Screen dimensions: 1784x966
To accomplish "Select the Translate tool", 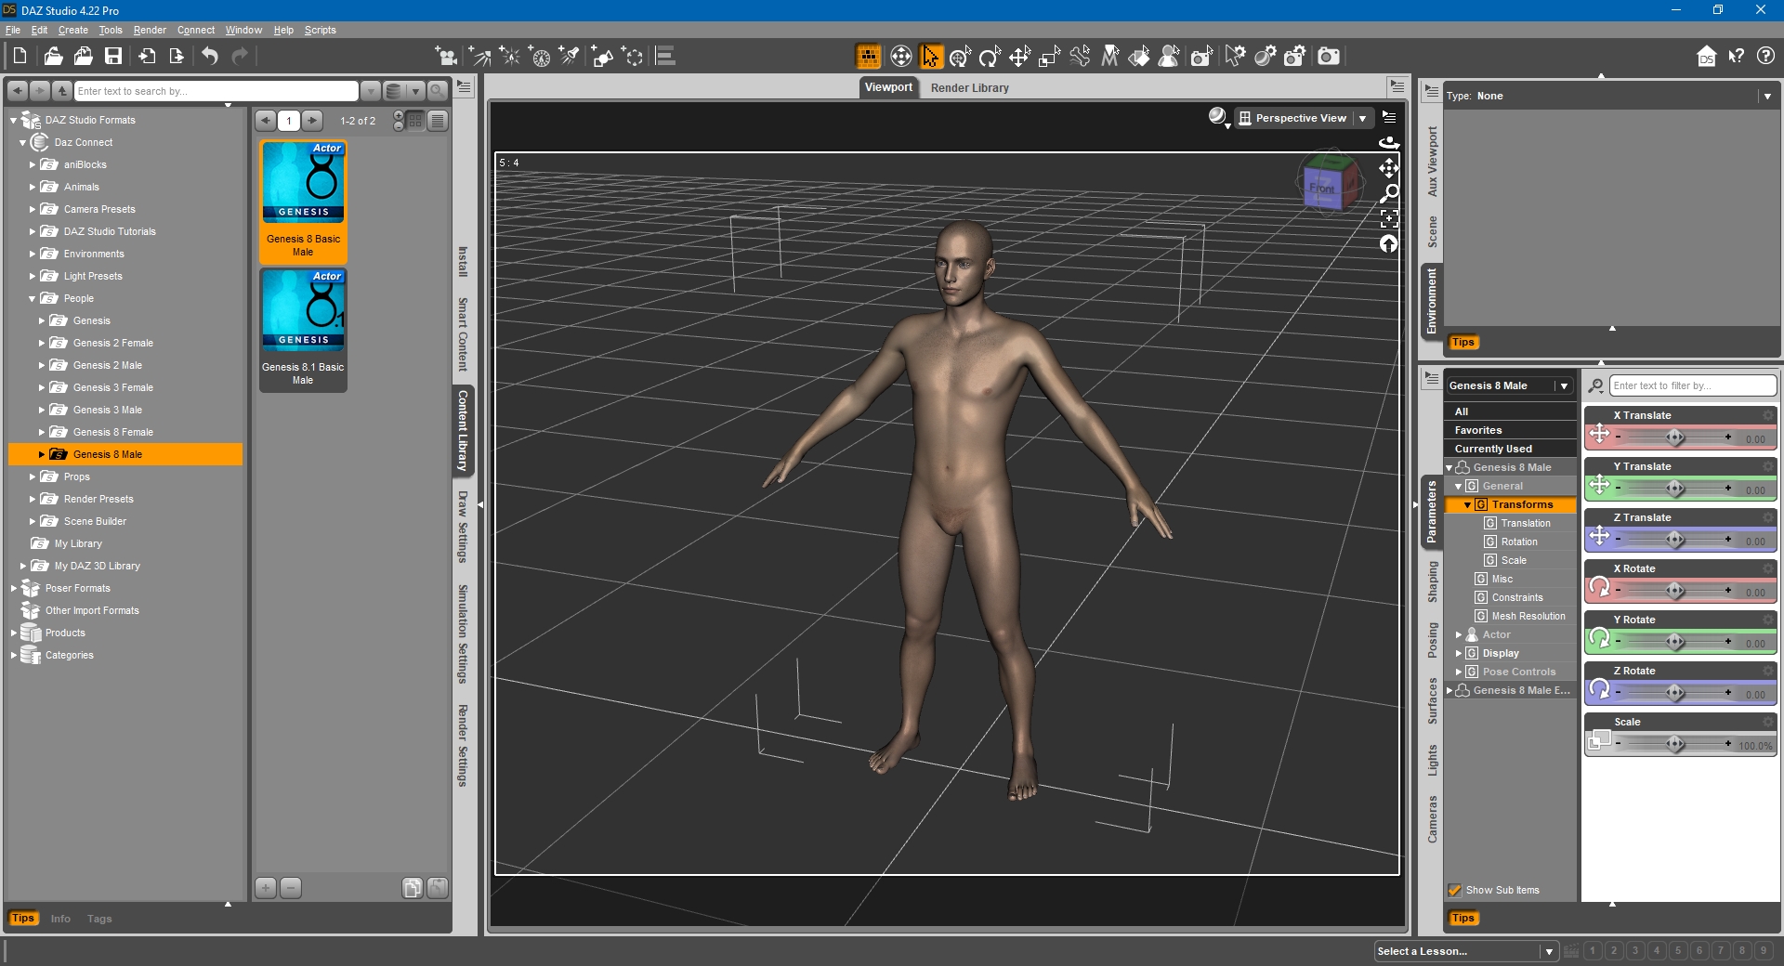I will (x=1019, y=57).
